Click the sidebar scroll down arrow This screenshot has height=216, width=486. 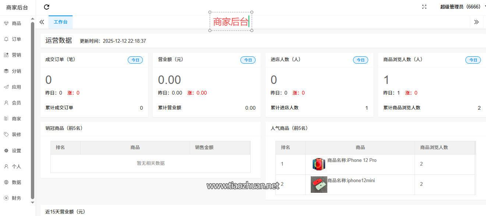click(x=32, y=202)
